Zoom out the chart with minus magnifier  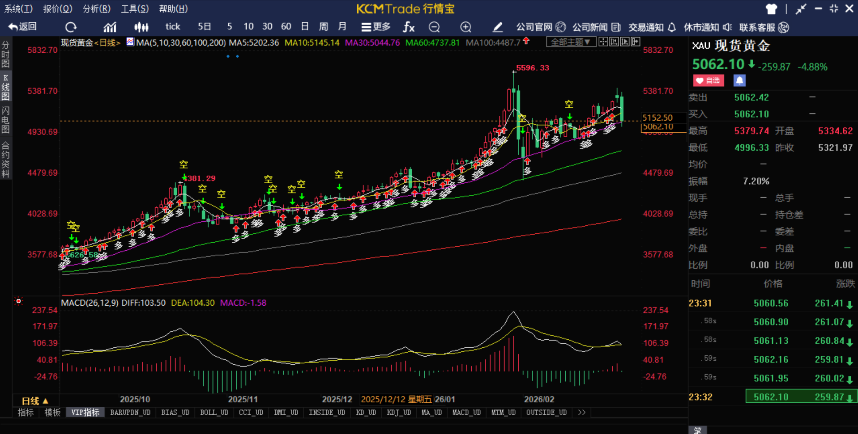[x=434, y=27]
